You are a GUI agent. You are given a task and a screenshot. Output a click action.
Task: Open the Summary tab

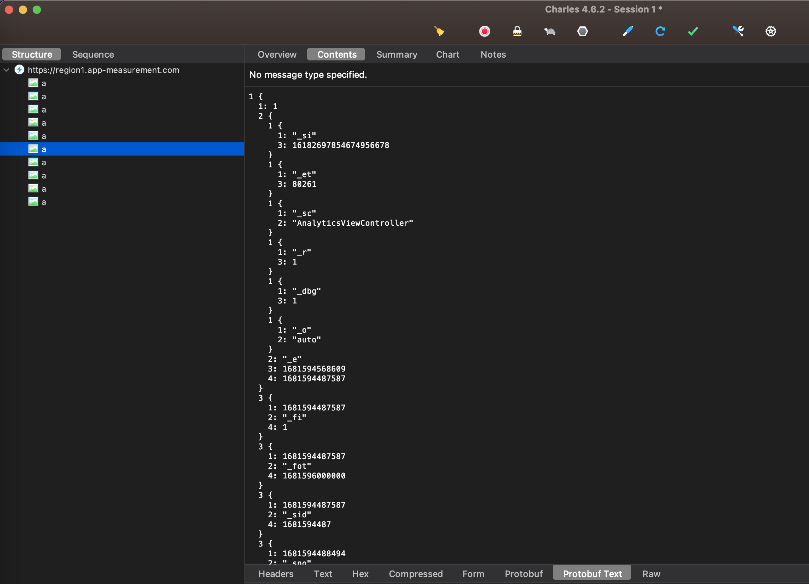397,54
